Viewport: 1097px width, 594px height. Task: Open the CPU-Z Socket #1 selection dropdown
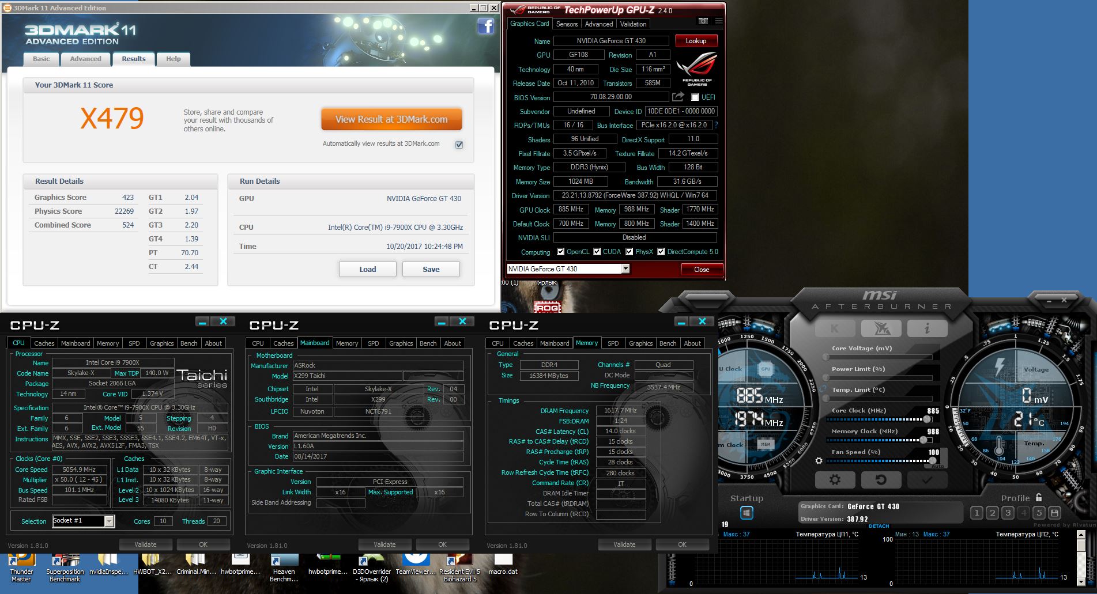(x=109, y=521)
